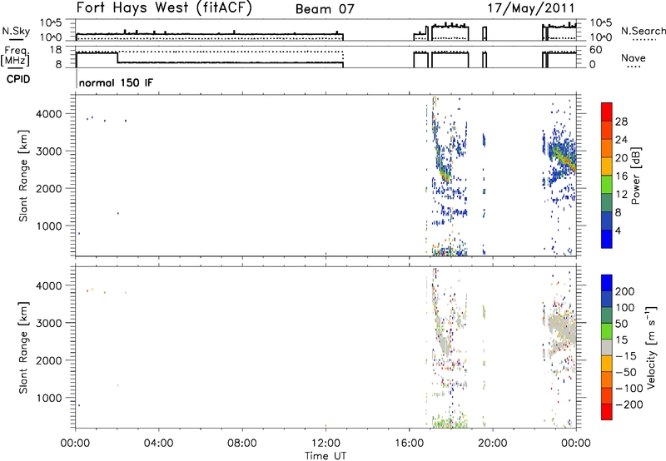Click the '4' tick on the Power scale
666x461 pixels.
(619, 230)
